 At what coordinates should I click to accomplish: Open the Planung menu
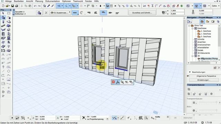[39, 1]
